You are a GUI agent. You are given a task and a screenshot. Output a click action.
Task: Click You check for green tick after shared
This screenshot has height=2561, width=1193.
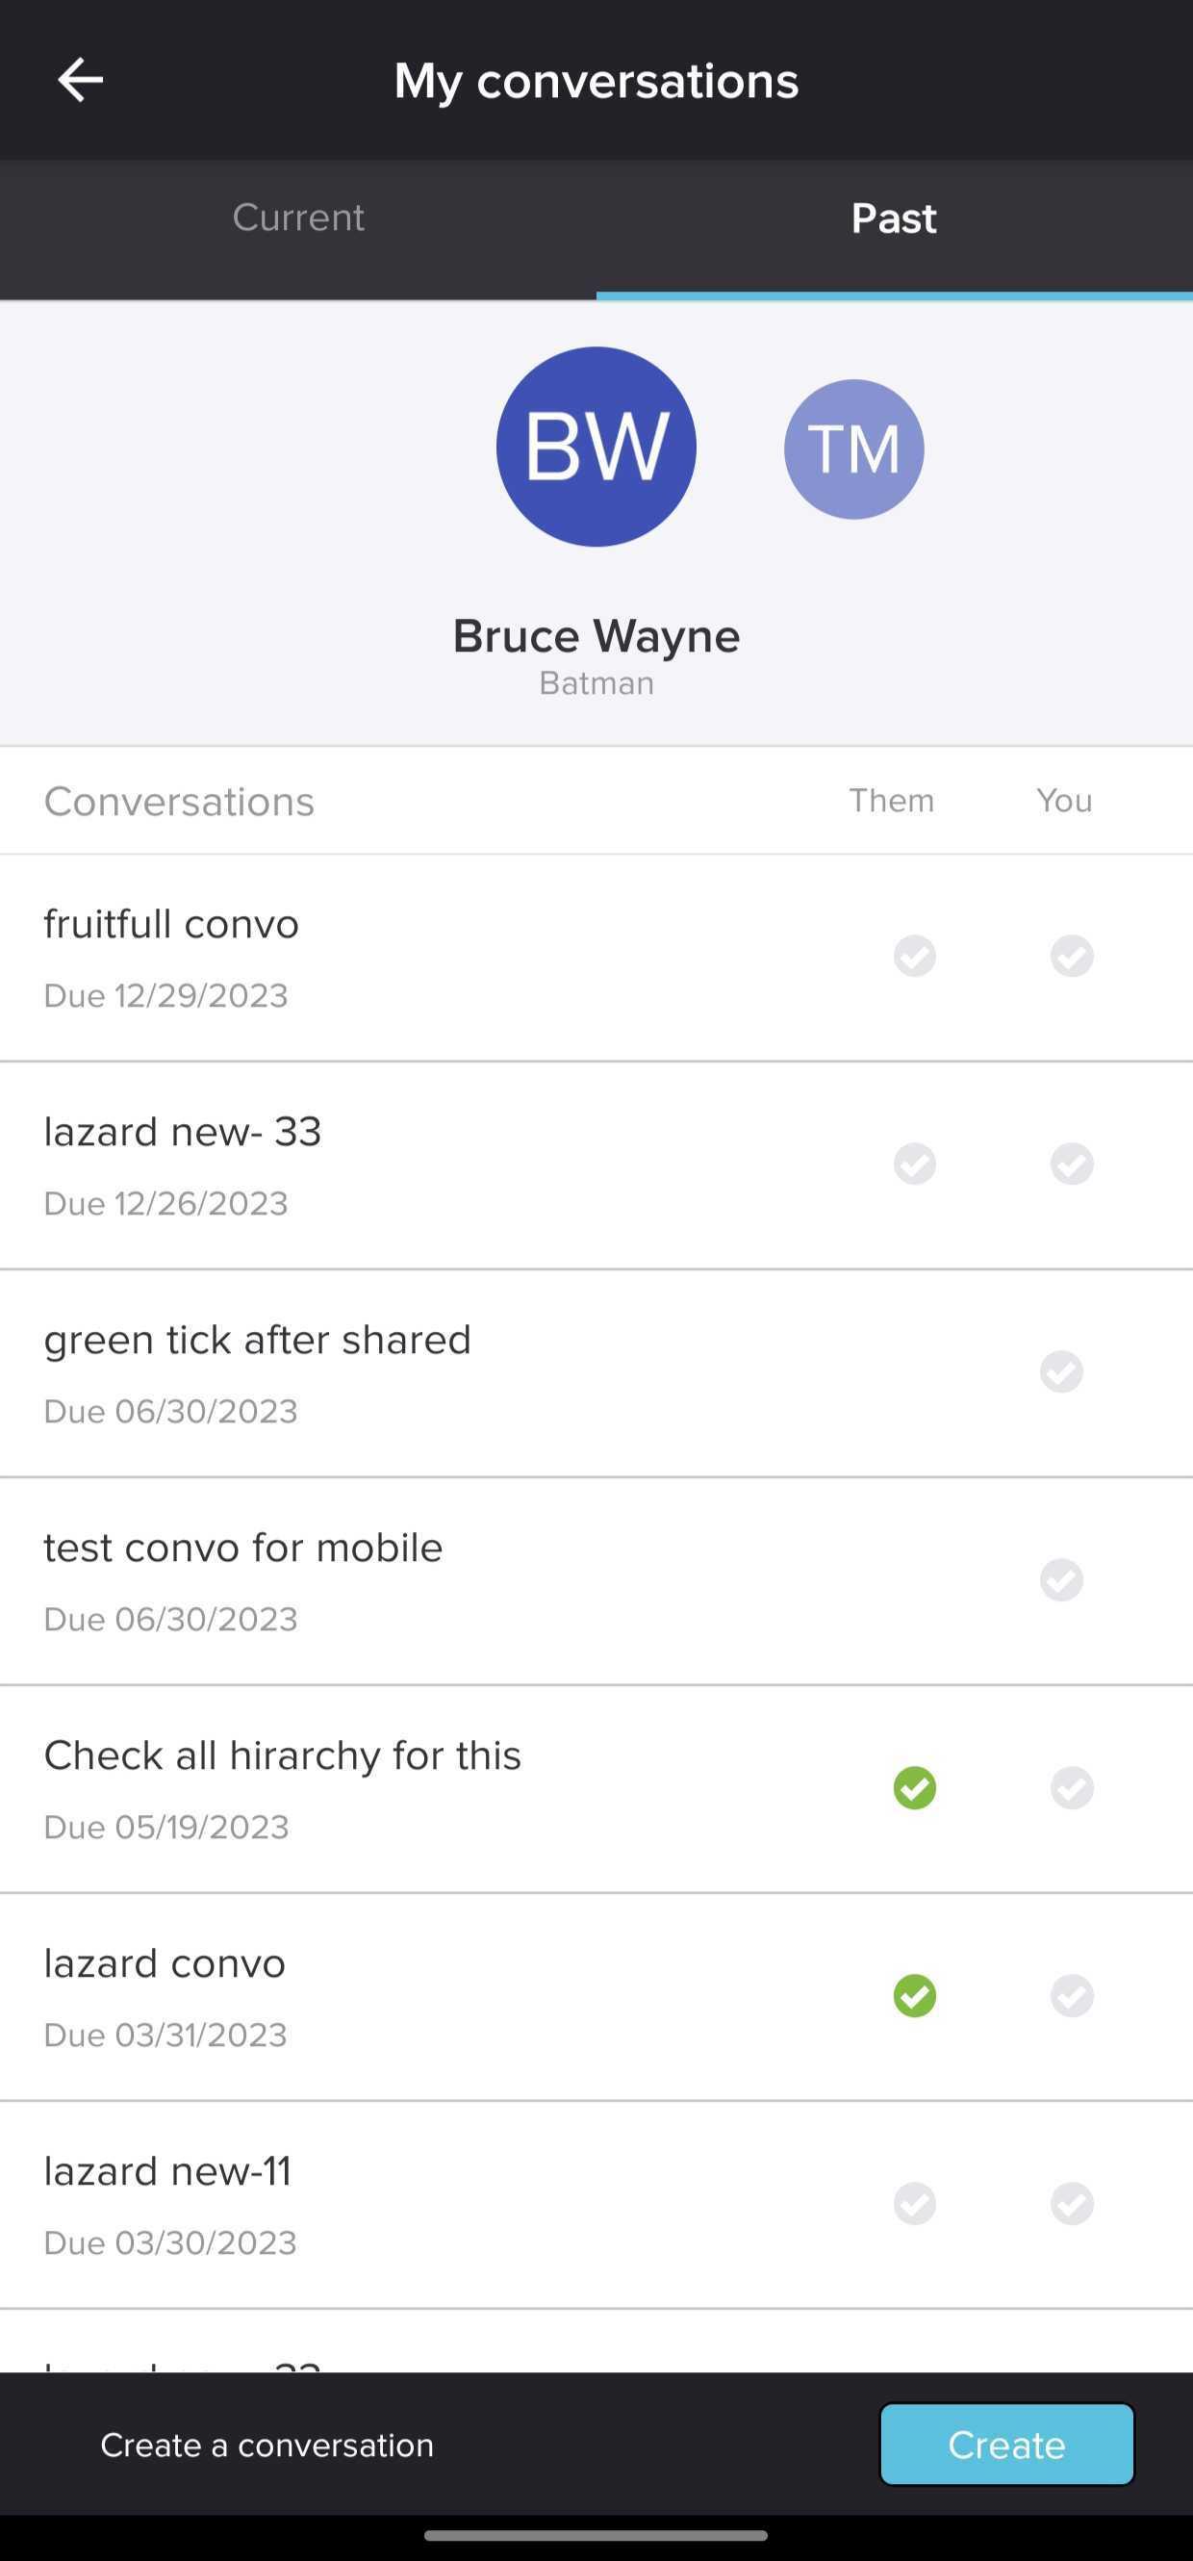1062,1372
